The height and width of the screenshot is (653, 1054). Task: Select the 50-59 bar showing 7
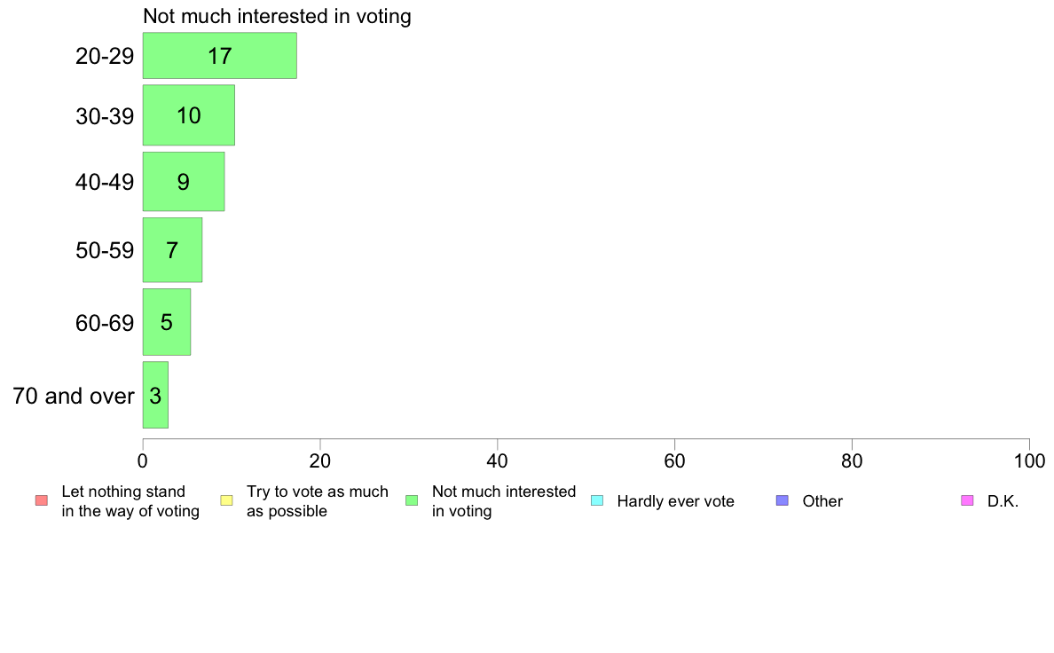(x=172, y=249)
